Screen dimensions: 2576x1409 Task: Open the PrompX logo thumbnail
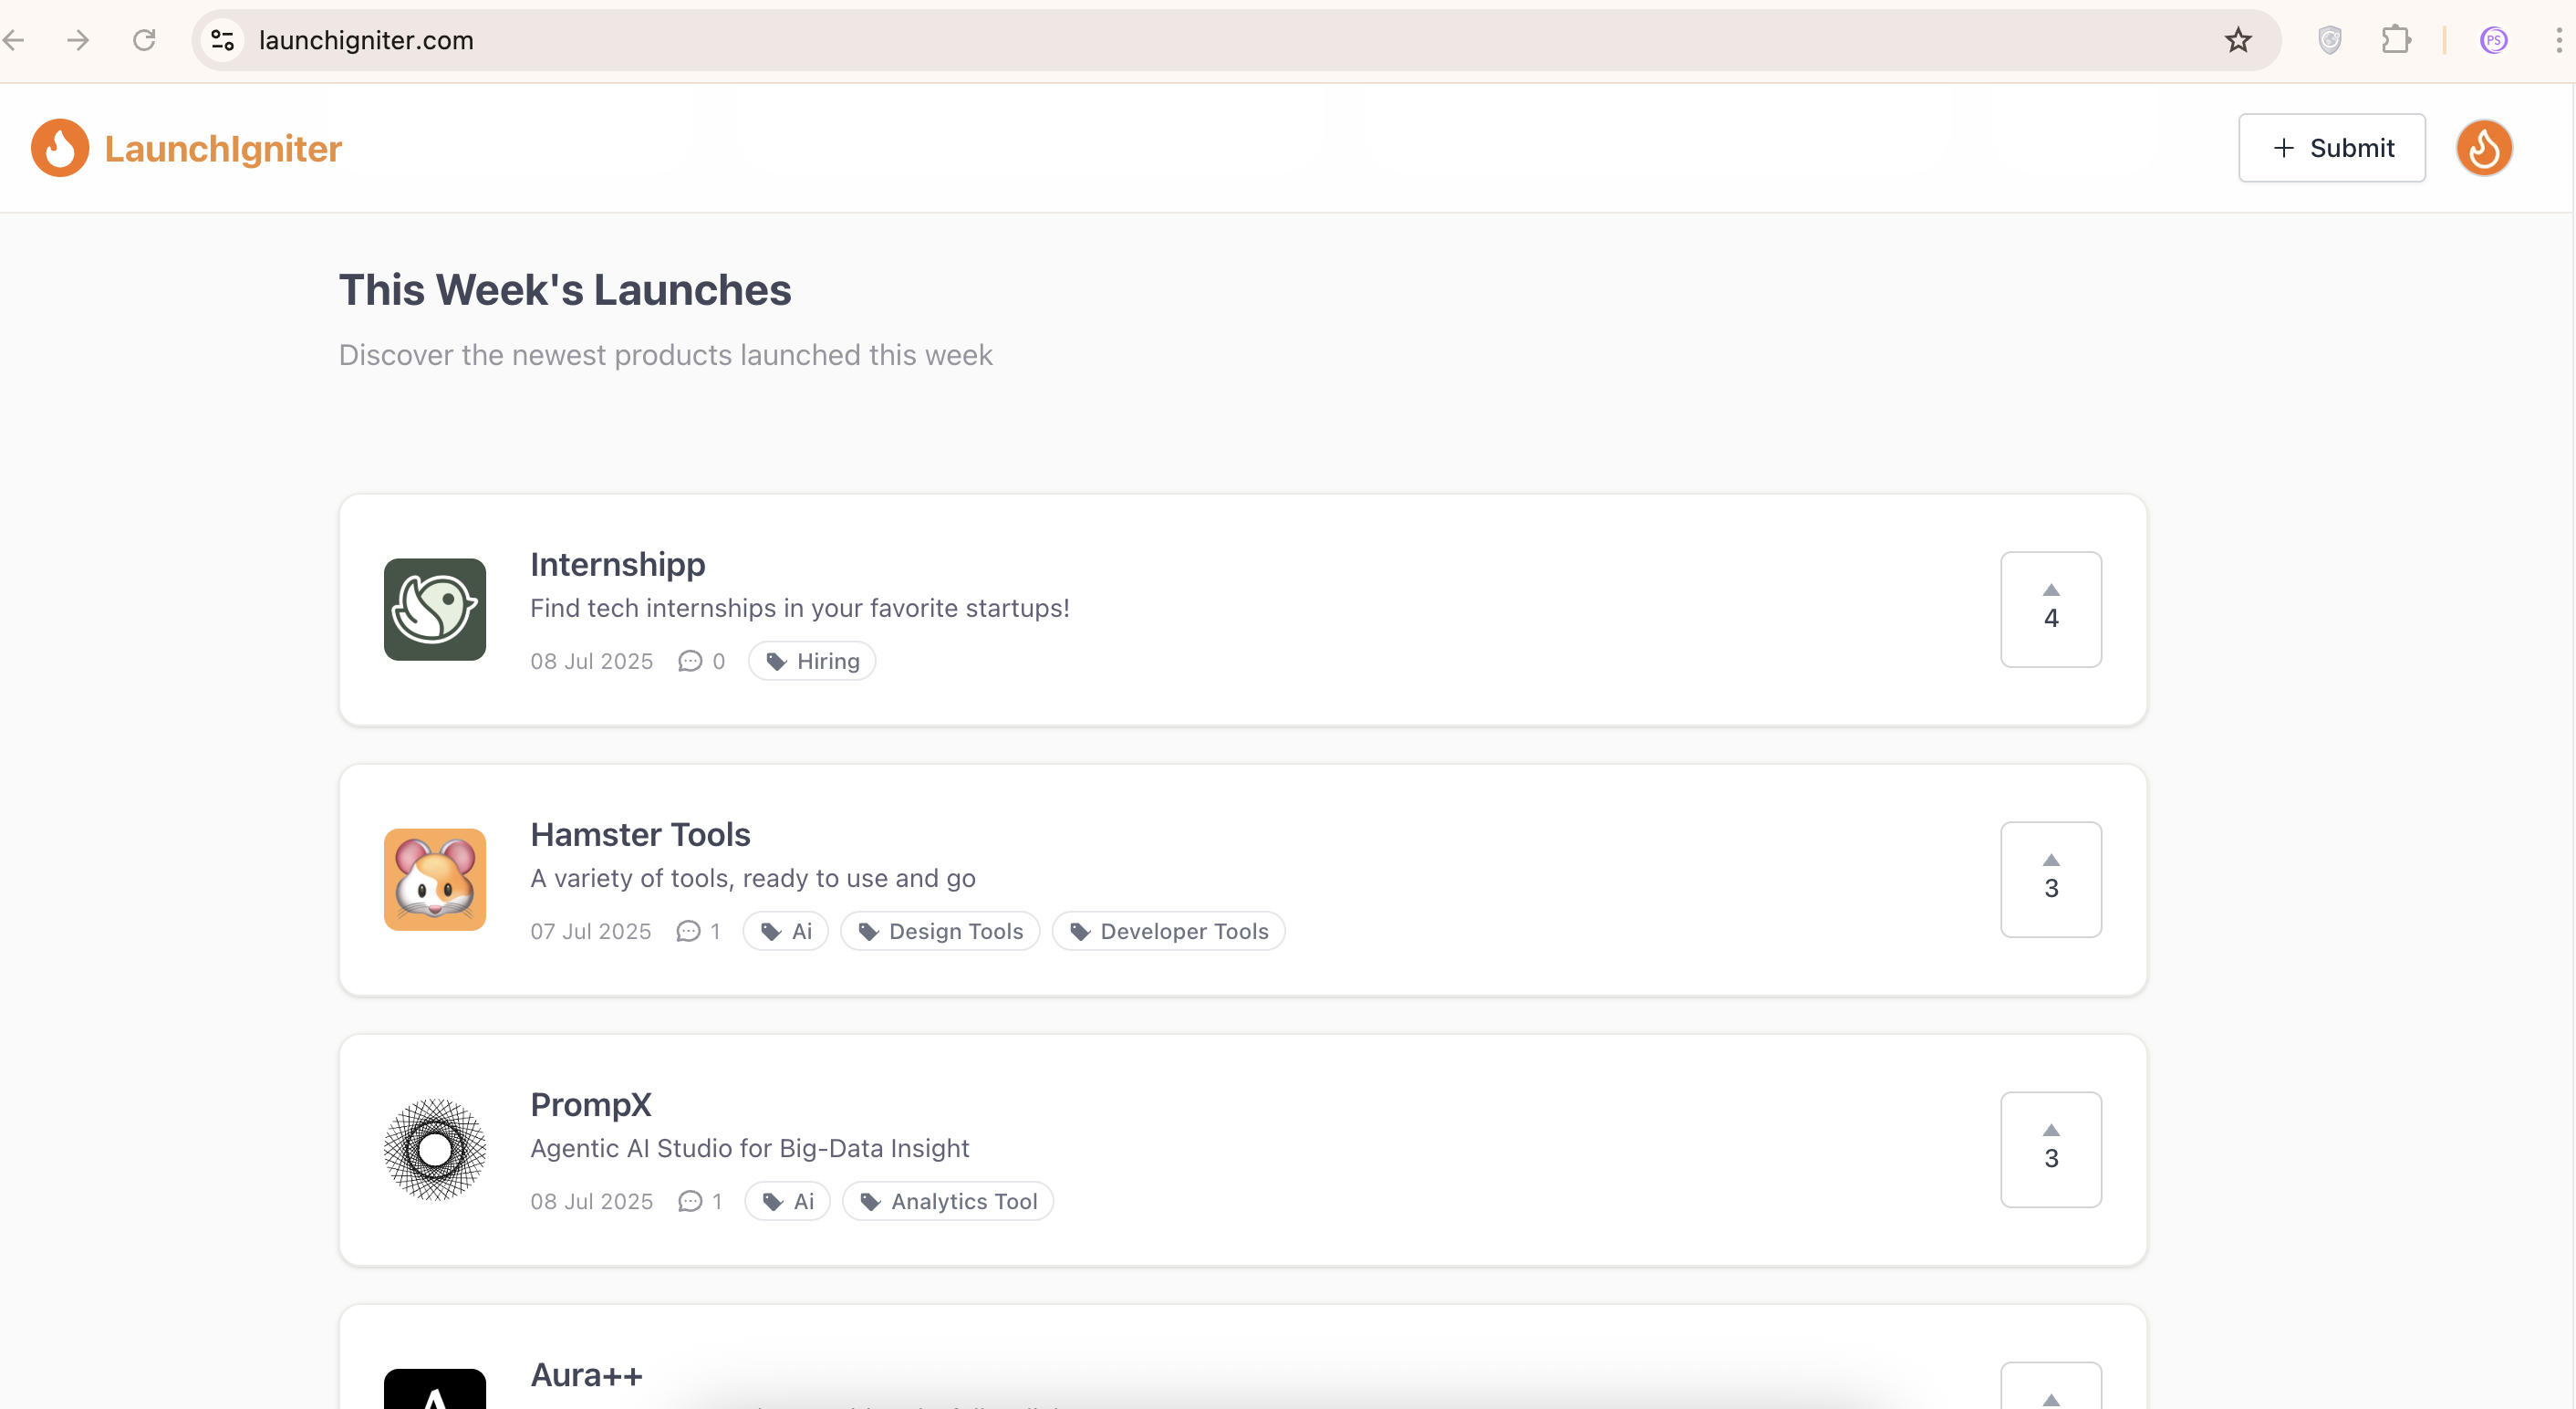pyautogui.click(x=435, y=1150)
